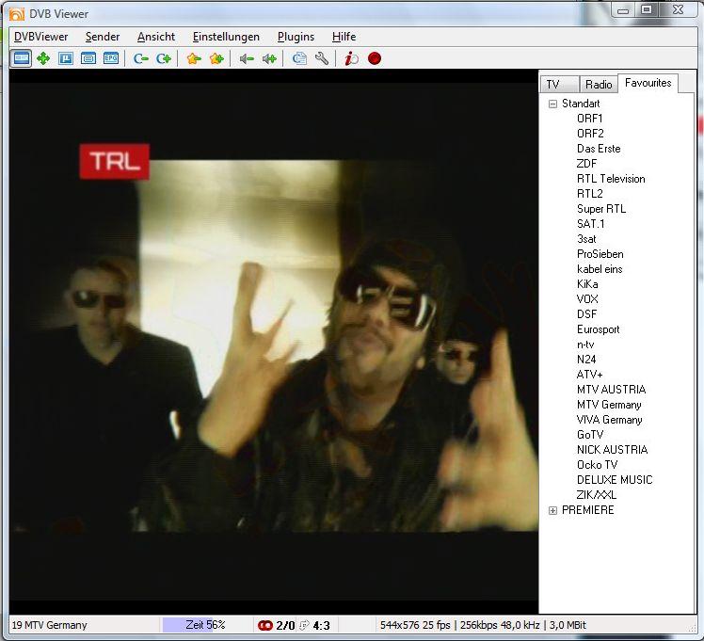Show channel info with the red i icon

pos(351,58)
